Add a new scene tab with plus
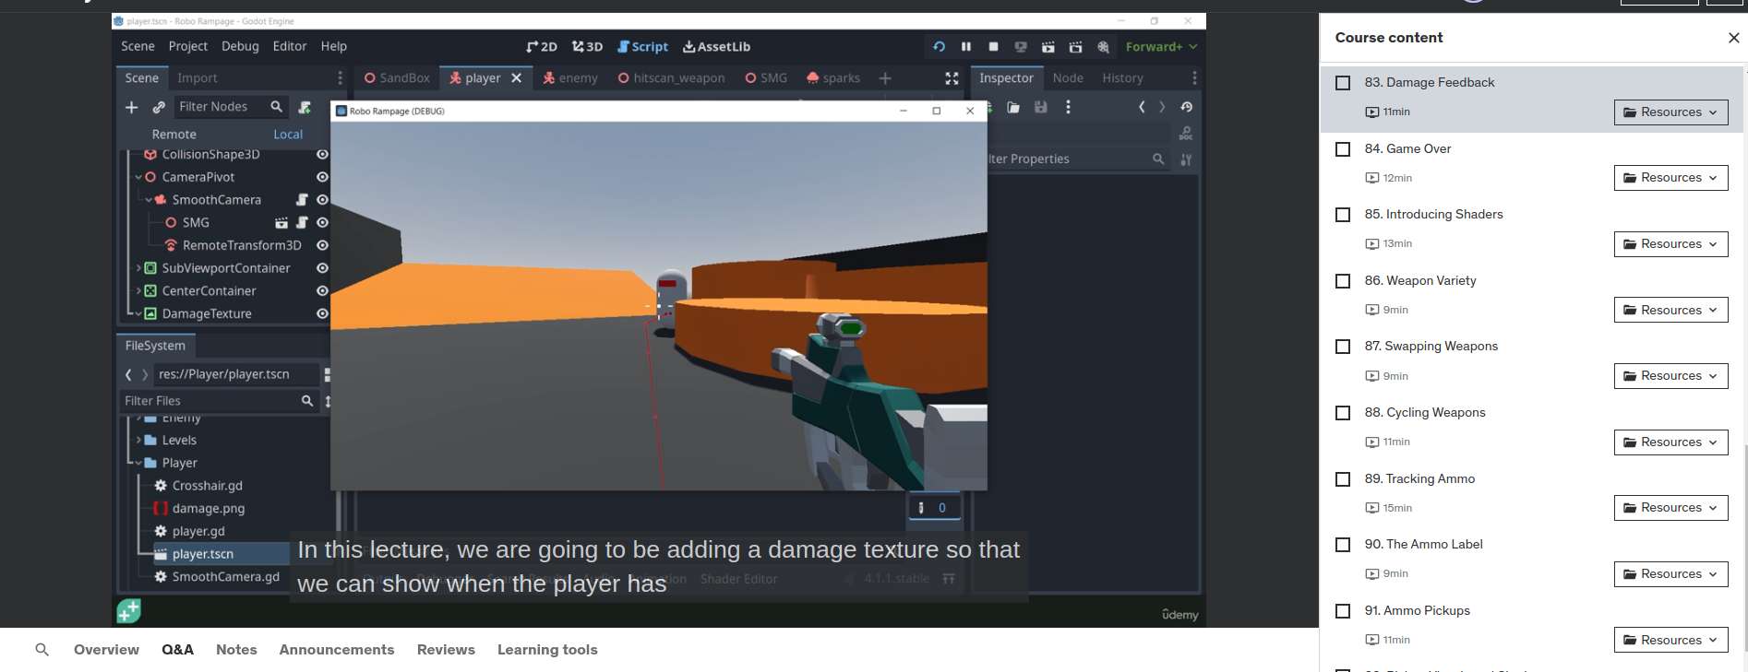 [x=885, y=78]
